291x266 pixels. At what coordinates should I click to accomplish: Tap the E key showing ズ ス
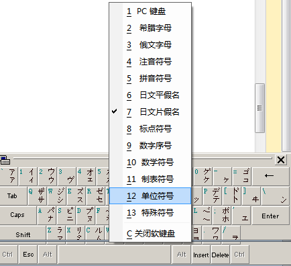(76, 196)
